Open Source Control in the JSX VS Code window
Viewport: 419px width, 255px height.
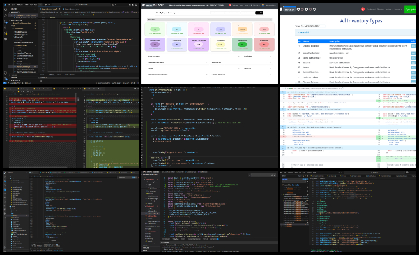[x=6, y=22]
